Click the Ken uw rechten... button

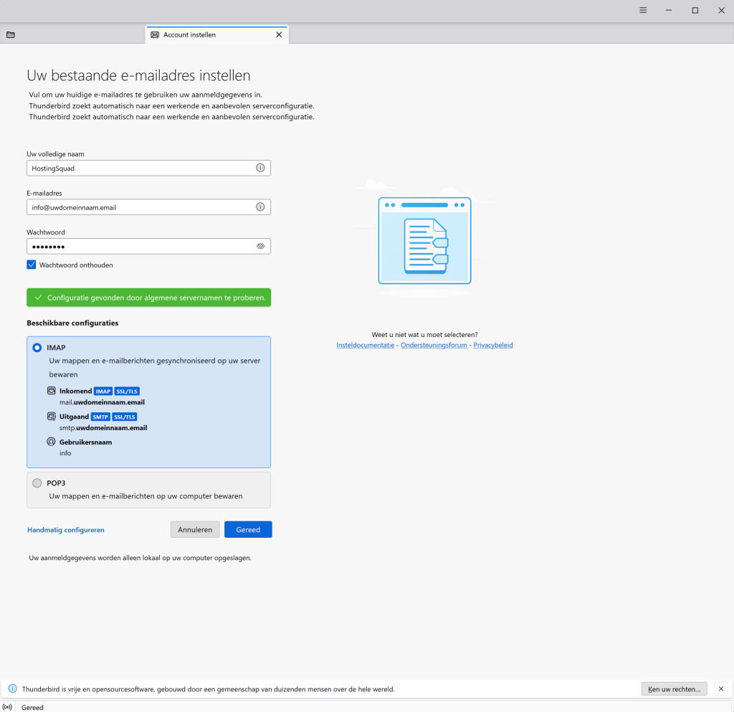point(674,689)
